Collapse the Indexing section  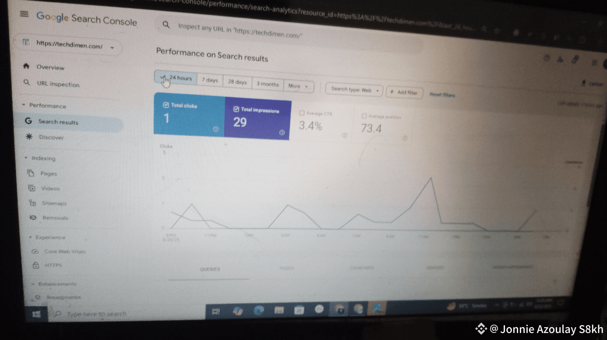tap(26, 158)
